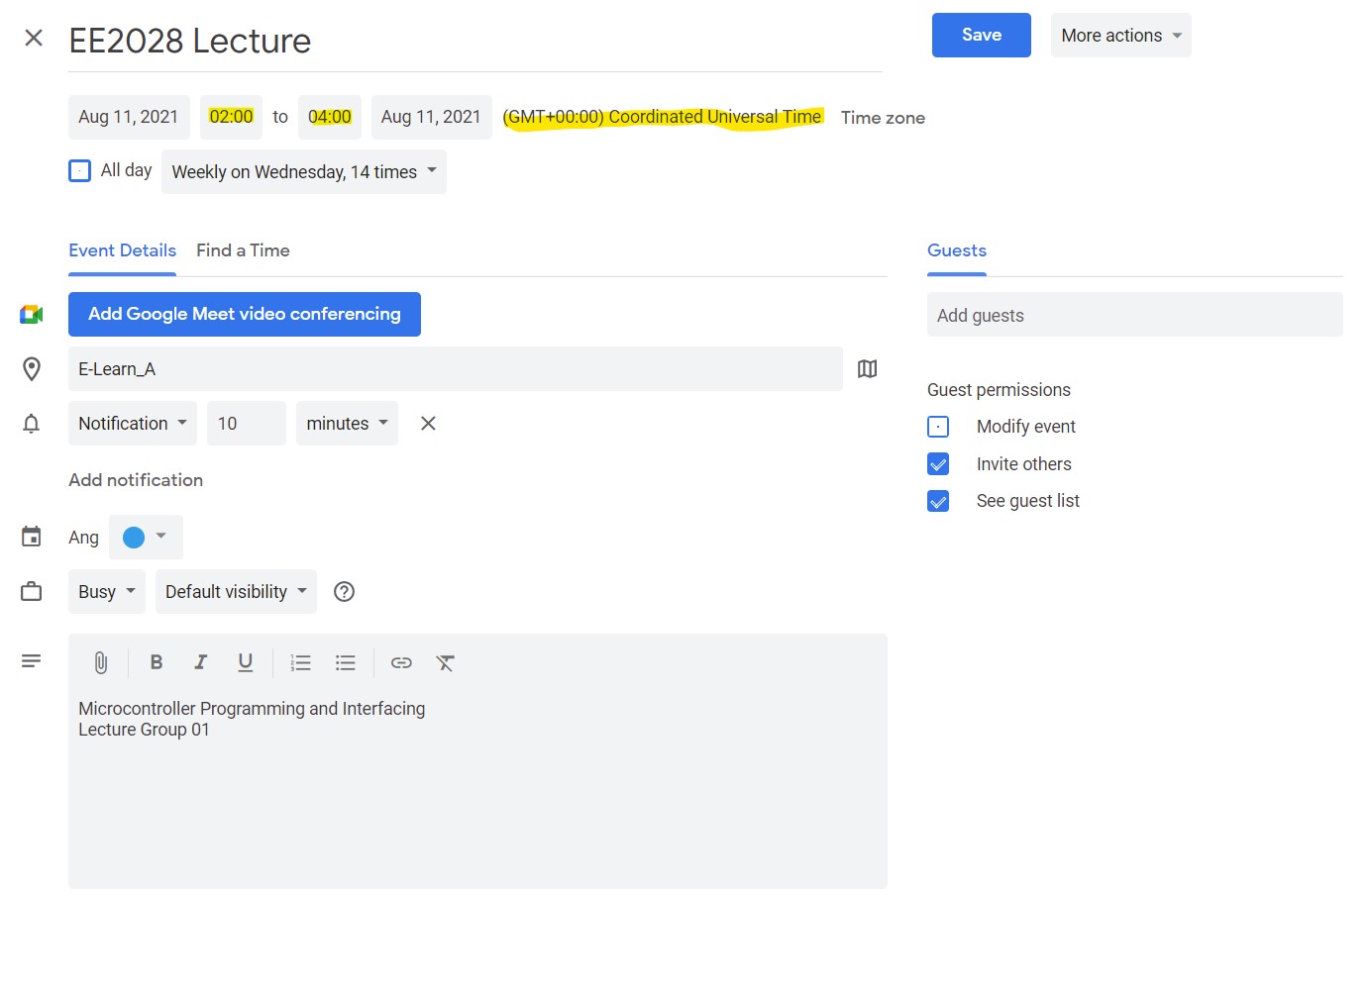Underline text in the description
1372x990 pixels.
tap(245, 662)
